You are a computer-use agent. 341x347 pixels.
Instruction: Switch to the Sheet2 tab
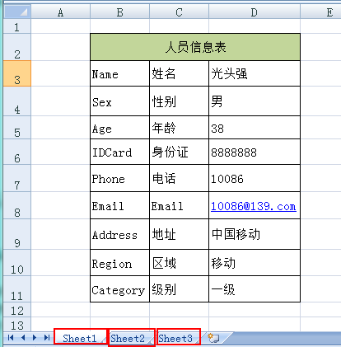(x=128, y=338)
